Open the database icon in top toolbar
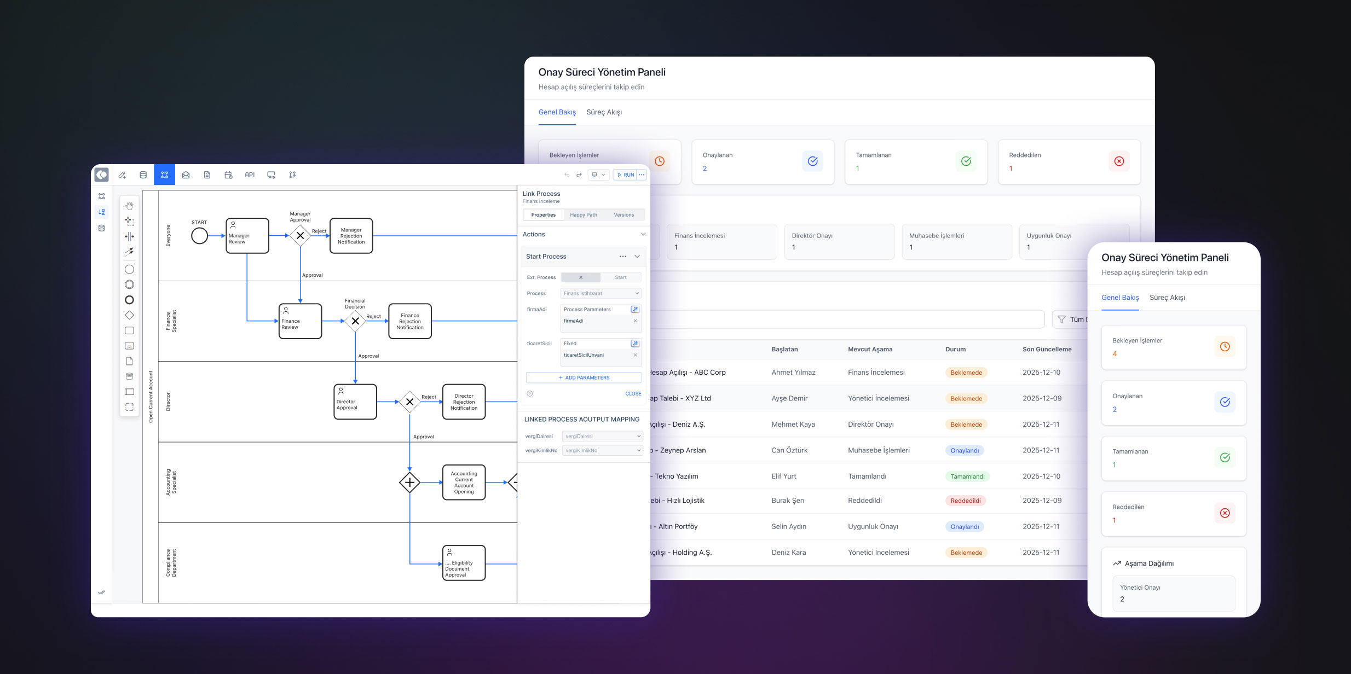The width and height of the screenshot is (1351, 674). point(143,175)
